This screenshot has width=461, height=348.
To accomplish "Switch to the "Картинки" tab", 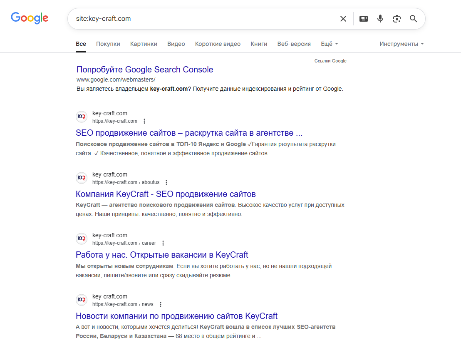I will [144, 44].
